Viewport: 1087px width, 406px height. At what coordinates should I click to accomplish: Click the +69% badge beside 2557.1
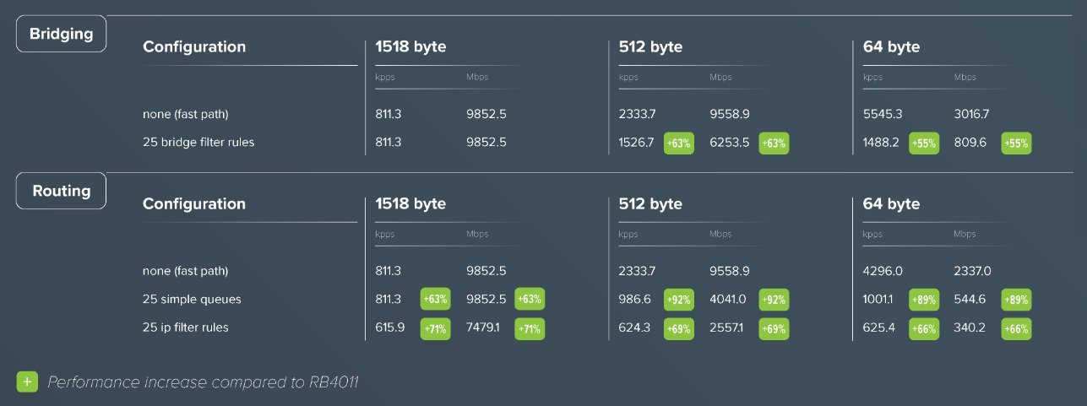pyautogui.click(x=774, y=328)
